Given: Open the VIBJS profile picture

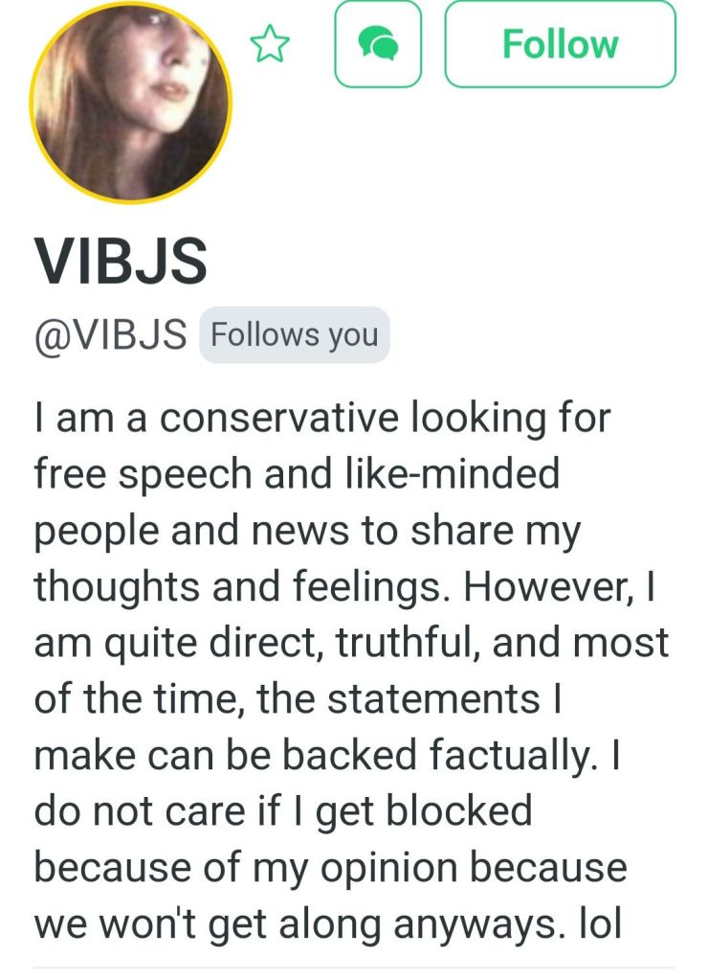Looking at the screenshot, I should 130,103.
